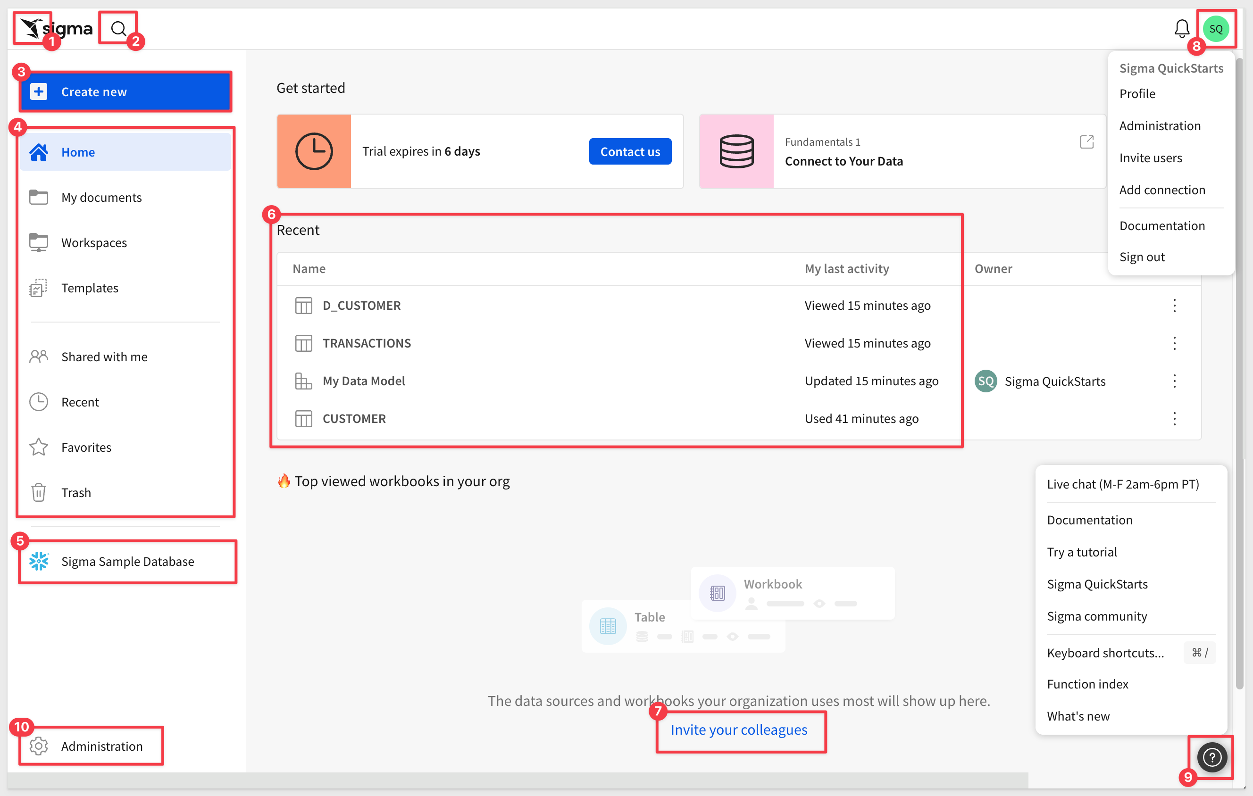This screenshot has height=796, width=1253.
Task: Click the Favorites star icon
Action: pos(39,447)
